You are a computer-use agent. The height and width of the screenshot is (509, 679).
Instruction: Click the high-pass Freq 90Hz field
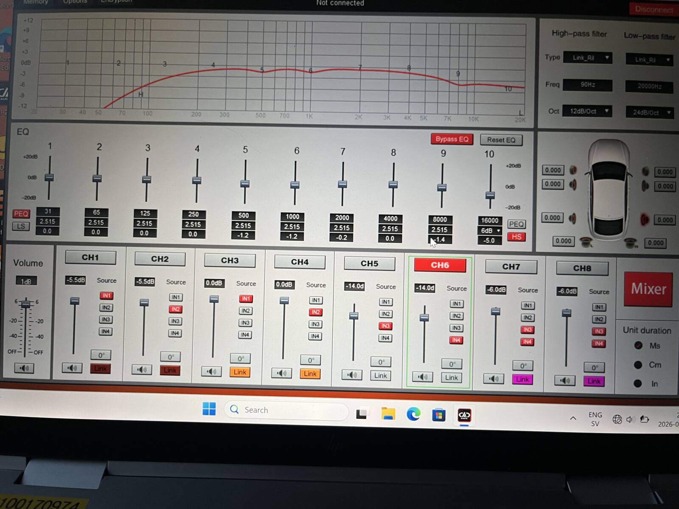click(x=588, y=85)
